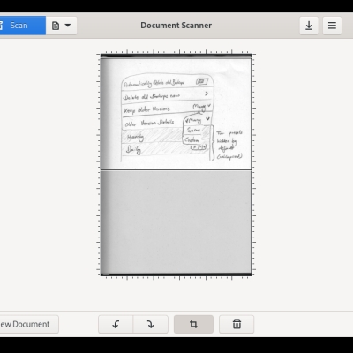Screen dimensions: 353x353
Task: Click the crop selection's bottom edge line
Action: pos(176,169)
